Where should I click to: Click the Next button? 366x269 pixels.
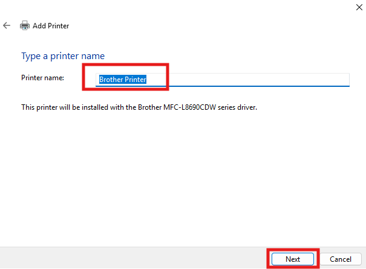coord(293,259)
